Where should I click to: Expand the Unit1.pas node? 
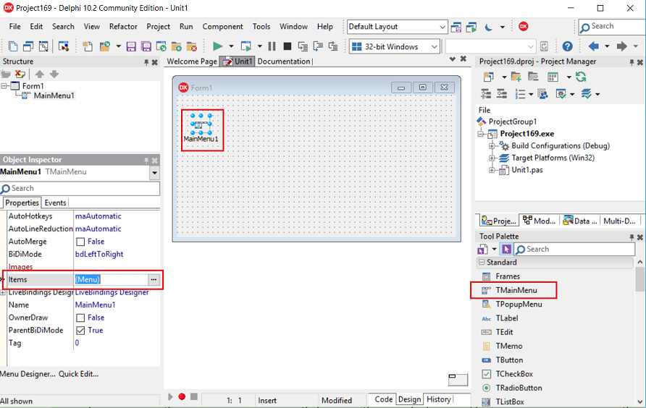[492, 170]
